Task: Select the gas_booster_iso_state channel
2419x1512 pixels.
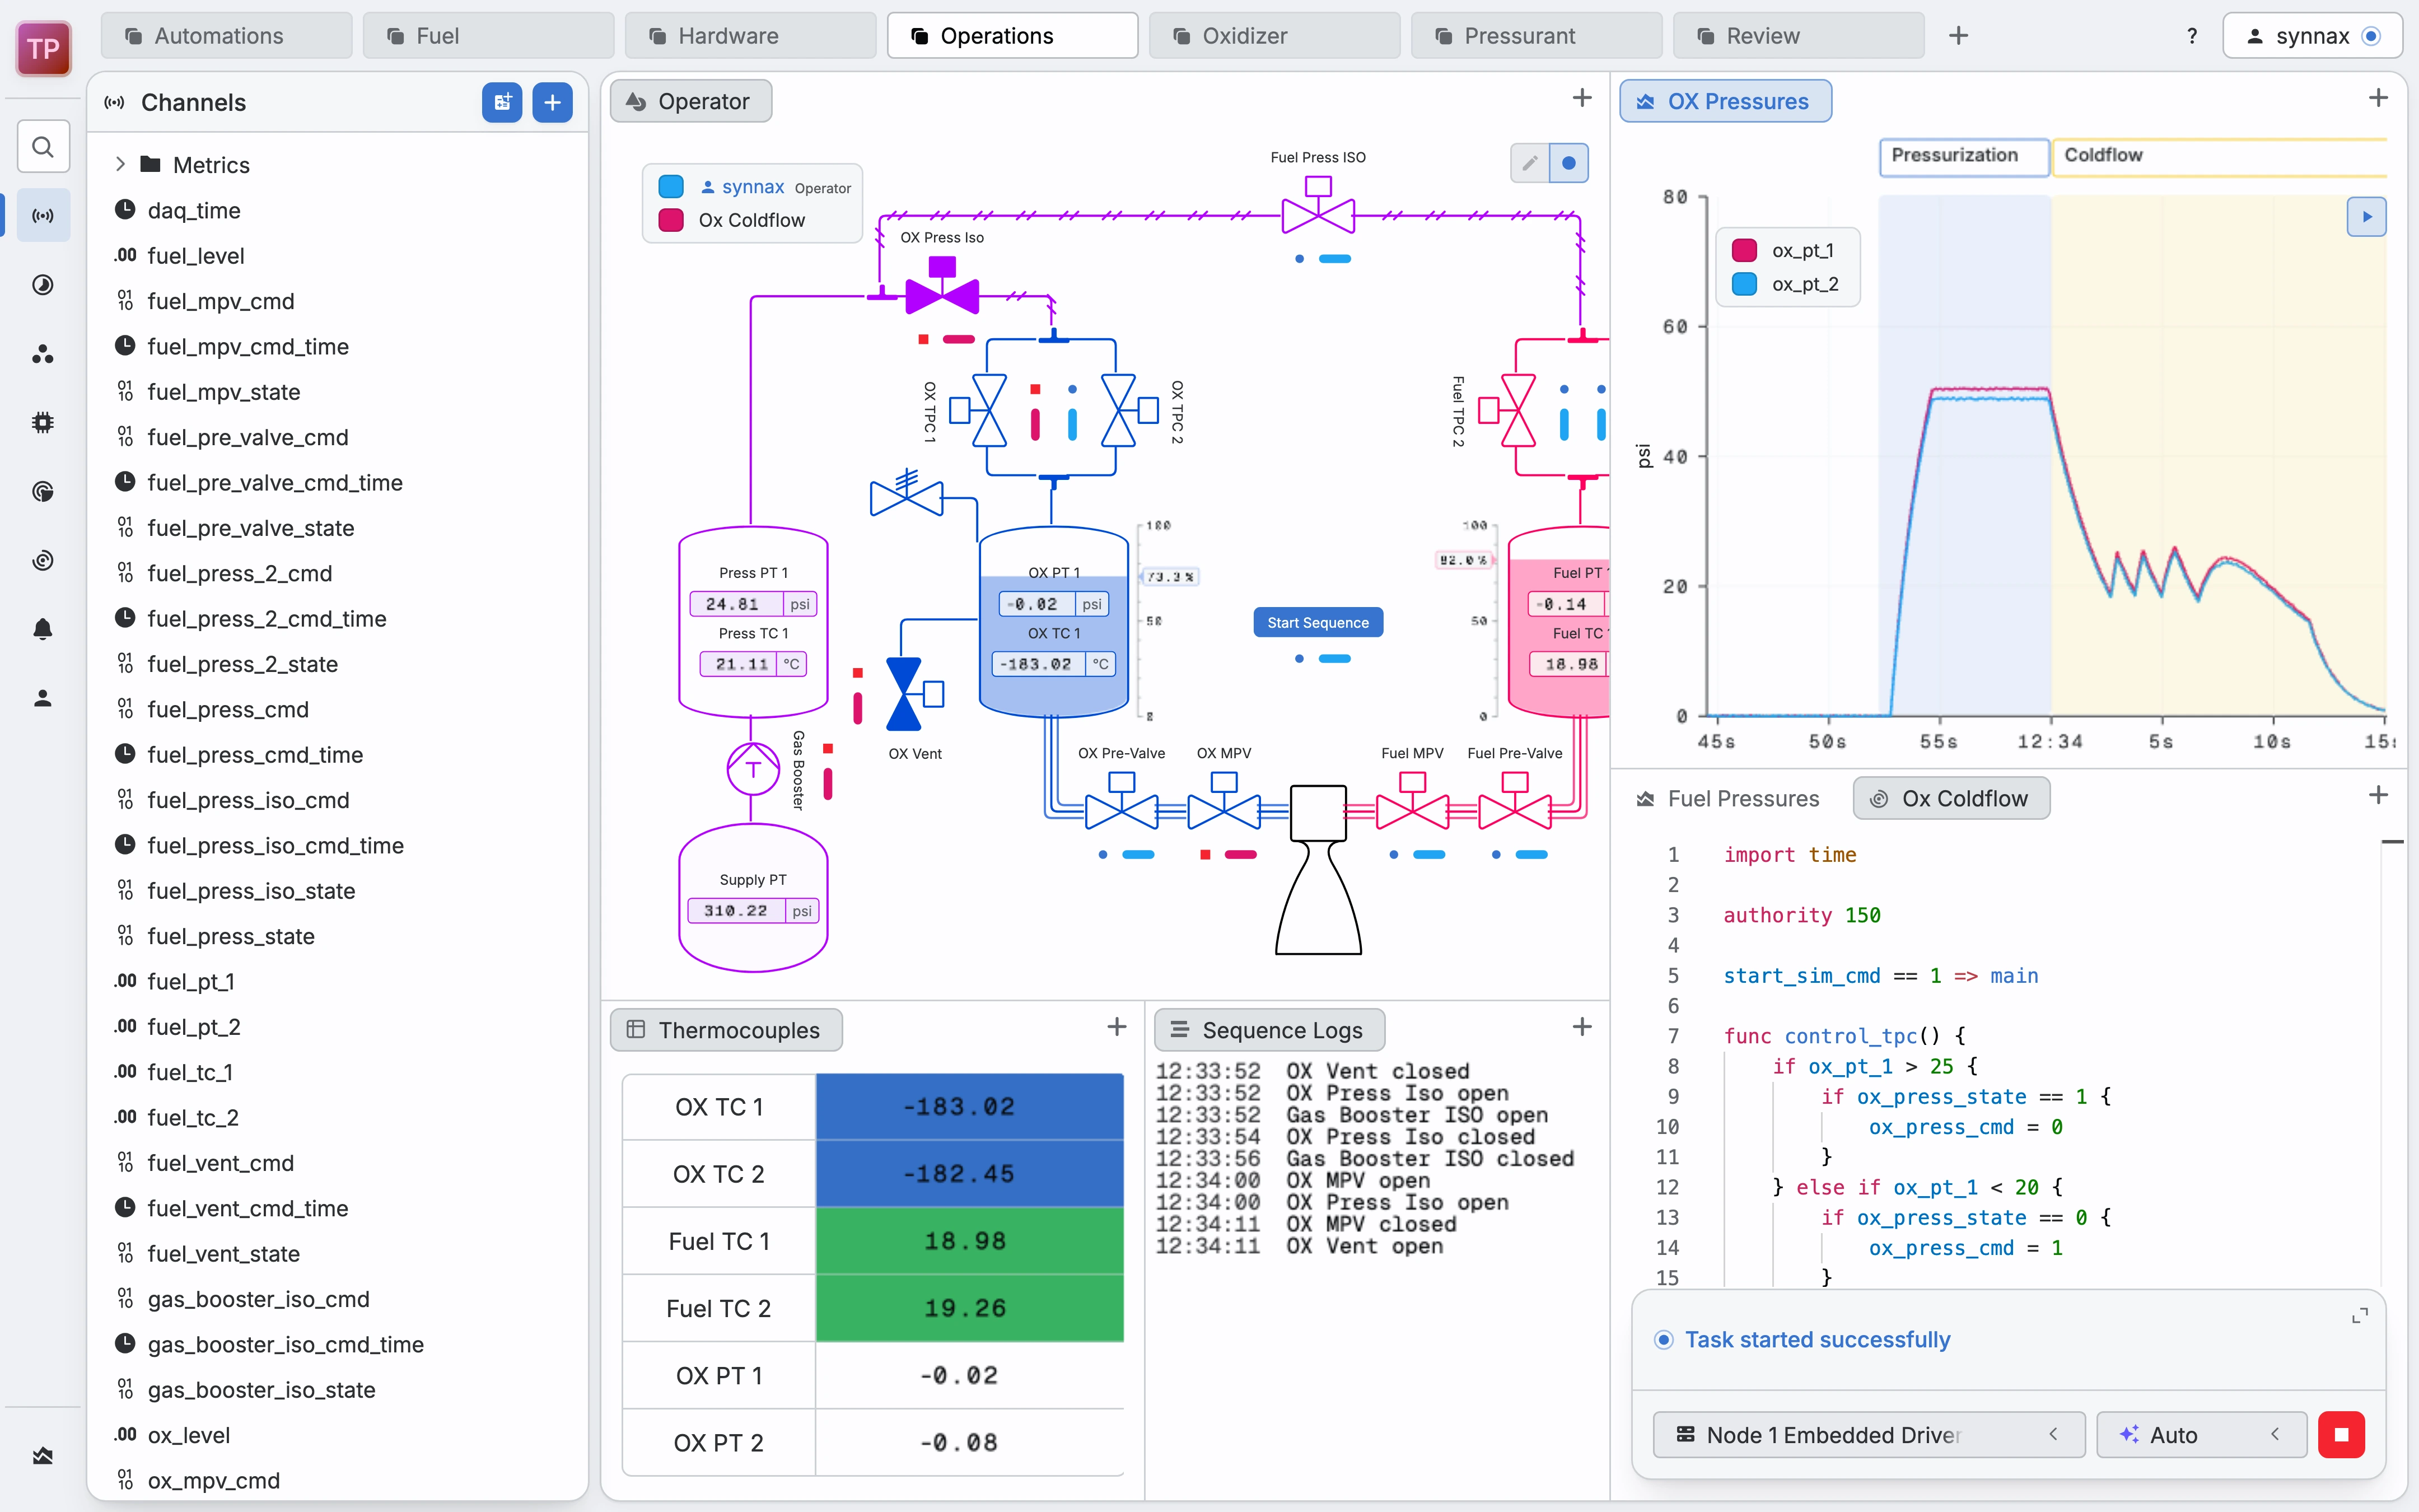Action: pyautogui.click(x=338, y=1389)
